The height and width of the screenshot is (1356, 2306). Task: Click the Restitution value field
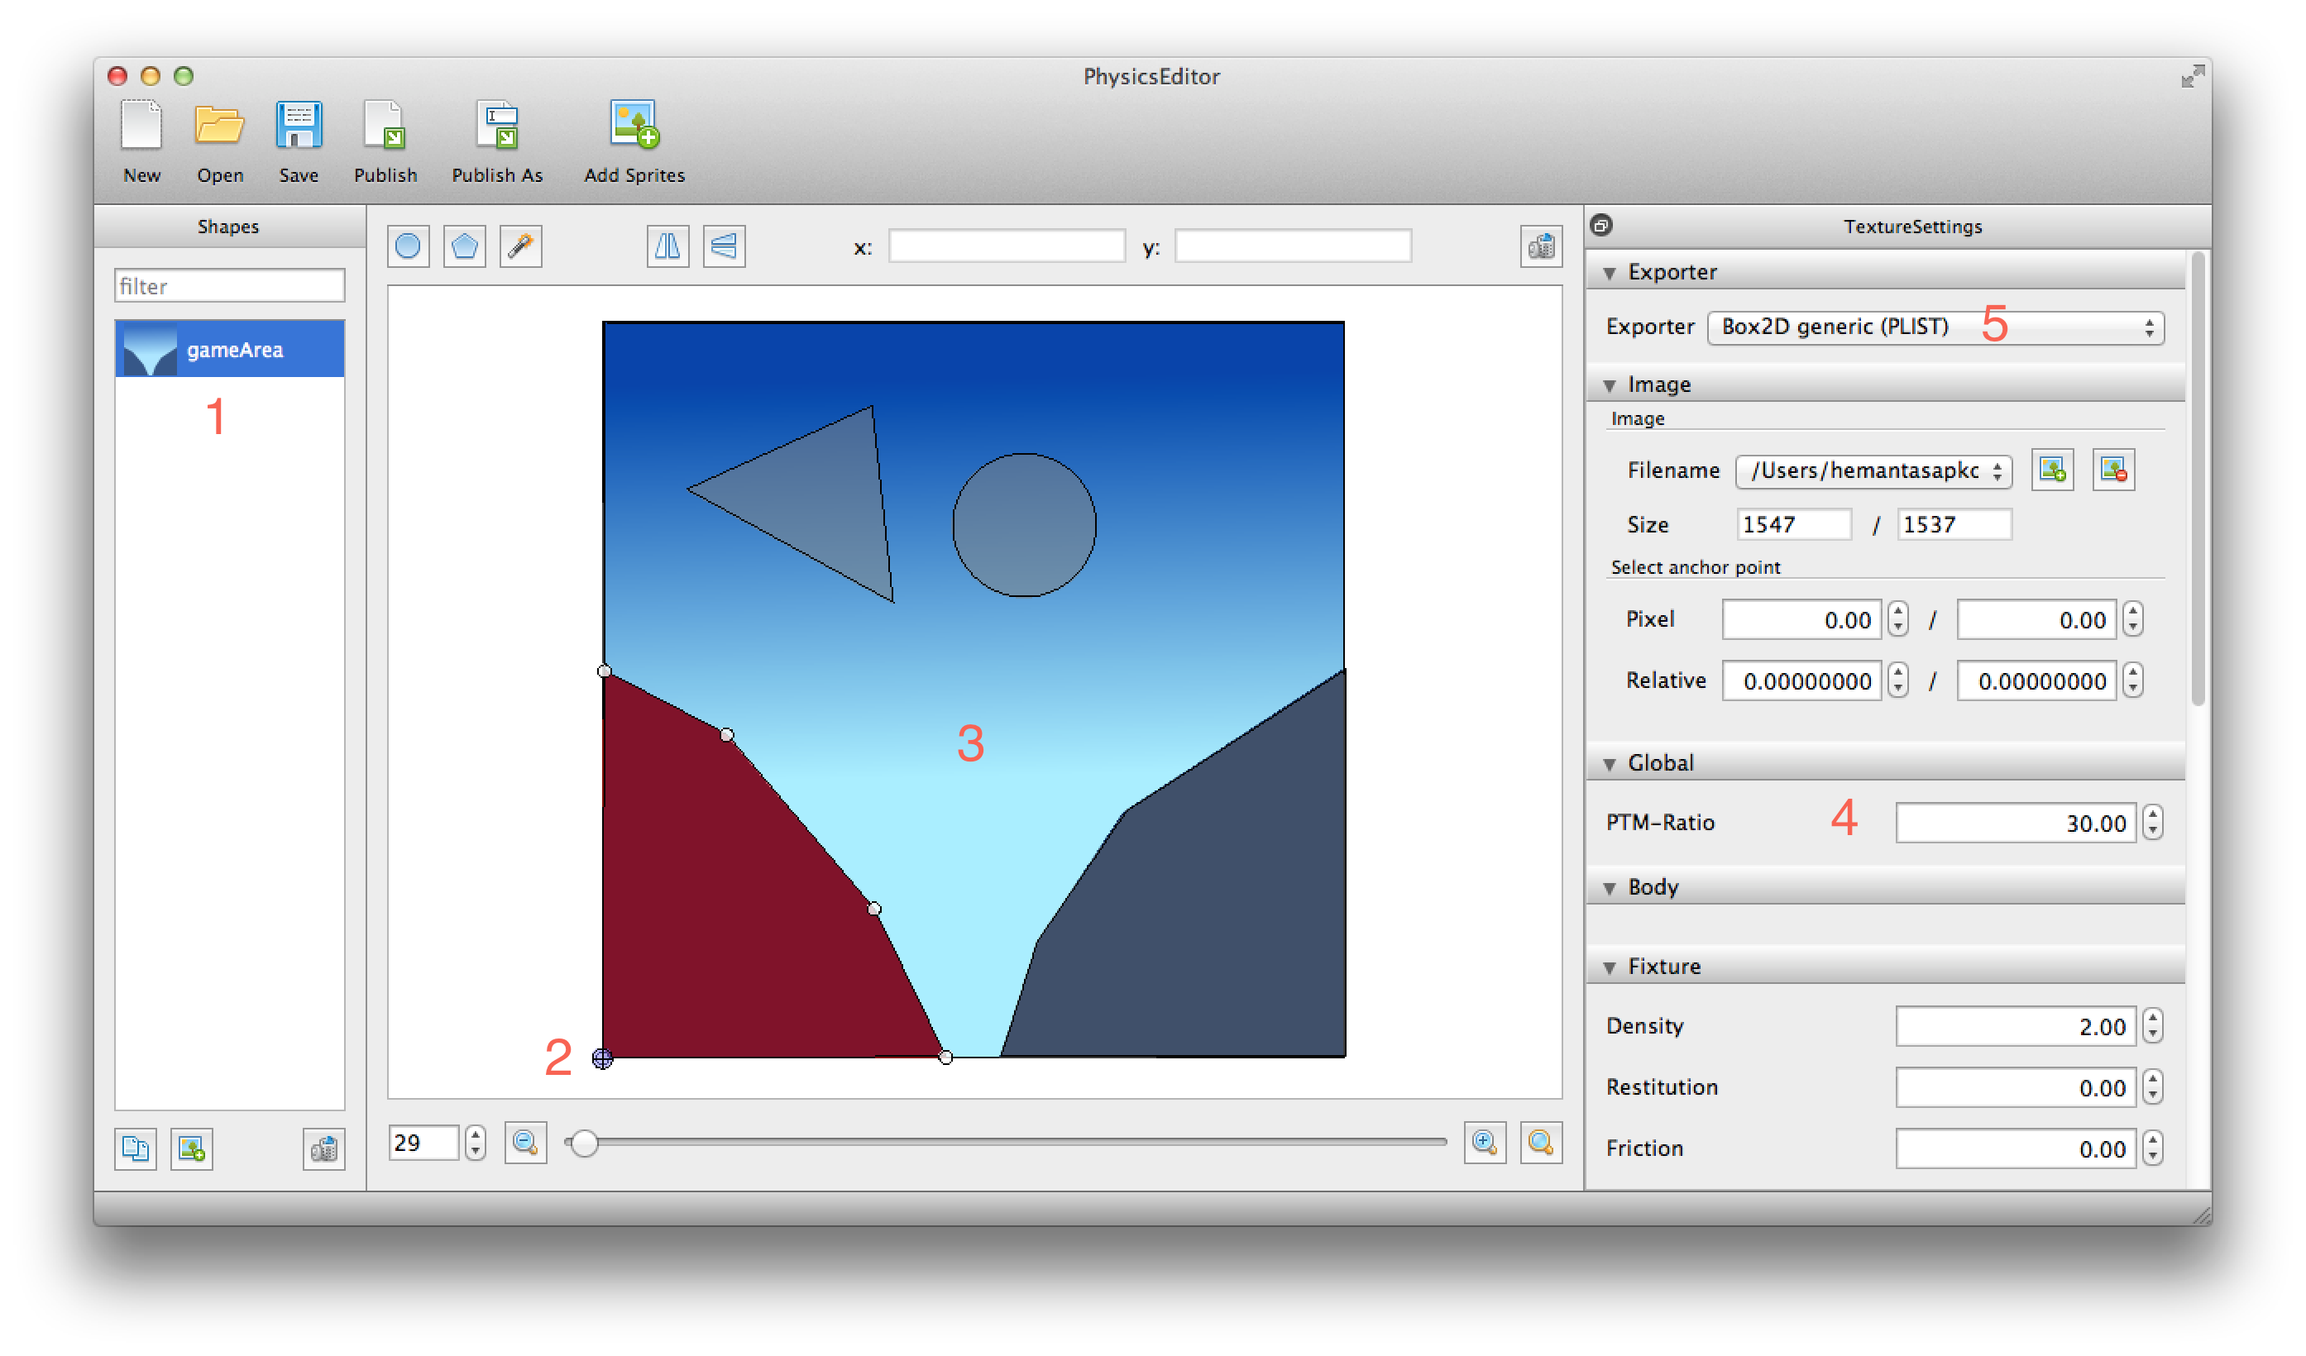[x=2015, y=1088]
